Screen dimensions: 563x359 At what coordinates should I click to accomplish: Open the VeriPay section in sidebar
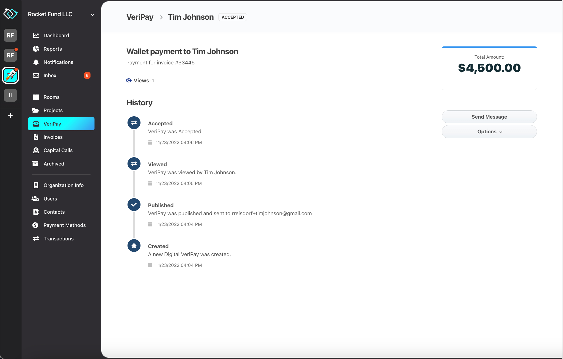pyautogui.click(x=52, y=124)
